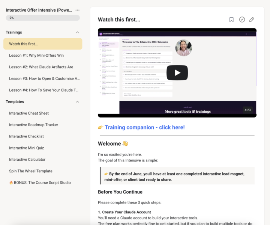This screenshot has width=270, height=225.
Task: Collapse the Trainings section chevron
Action: [x=78, y=32]
